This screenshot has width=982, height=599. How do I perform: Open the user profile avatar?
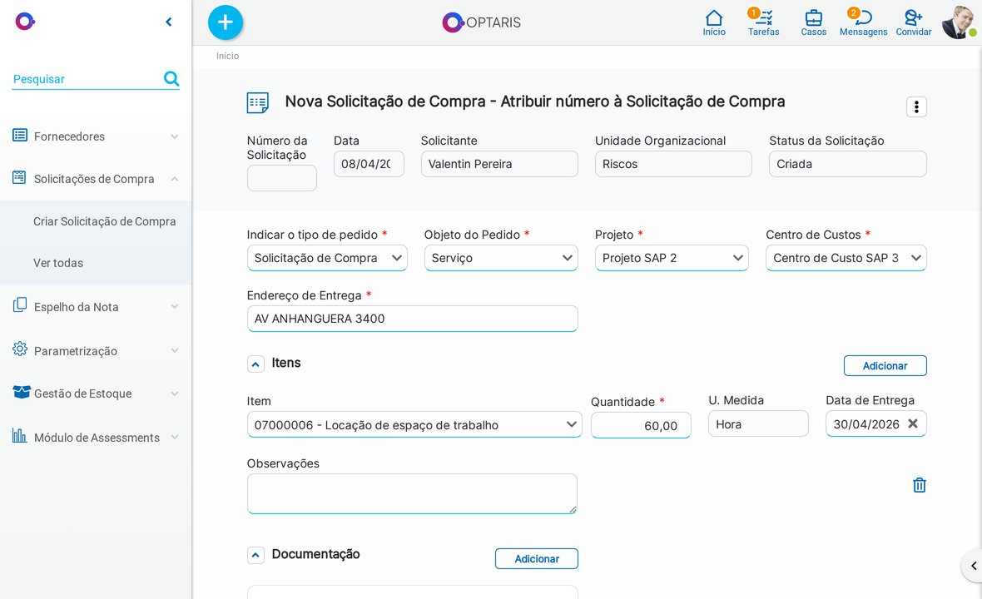[x=958, y=22]
